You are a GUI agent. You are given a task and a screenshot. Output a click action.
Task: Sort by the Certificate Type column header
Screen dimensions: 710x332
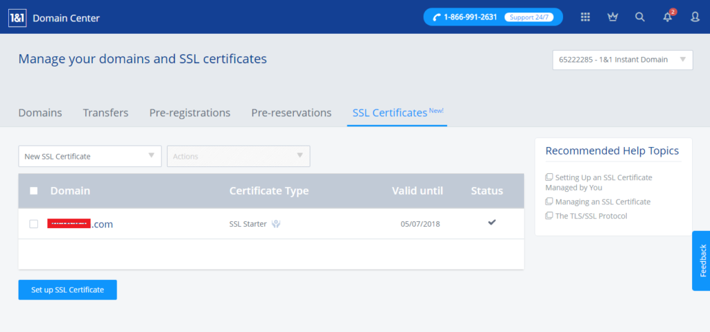click(269, 191)
